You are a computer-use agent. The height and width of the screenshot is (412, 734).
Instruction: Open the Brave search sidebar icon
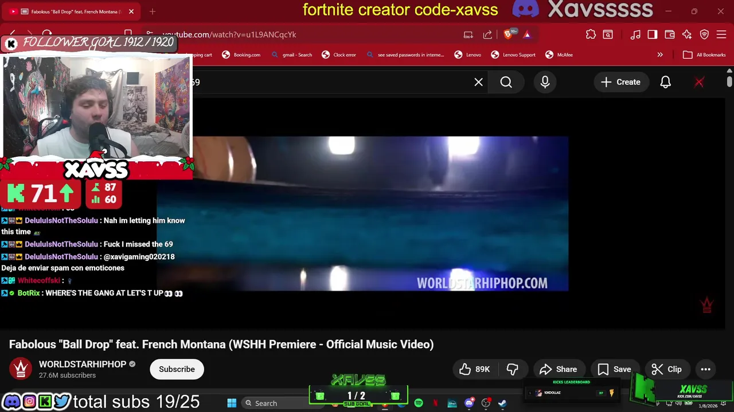608,34
